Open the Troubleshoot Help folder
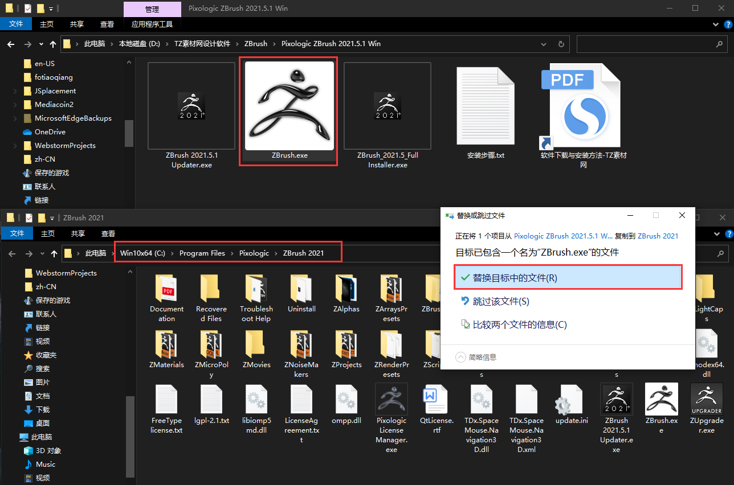The image size is (734, 485). click(256, 298)
